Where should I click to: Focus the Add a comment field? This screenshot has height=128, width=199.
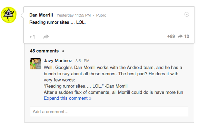click(109, 112)
